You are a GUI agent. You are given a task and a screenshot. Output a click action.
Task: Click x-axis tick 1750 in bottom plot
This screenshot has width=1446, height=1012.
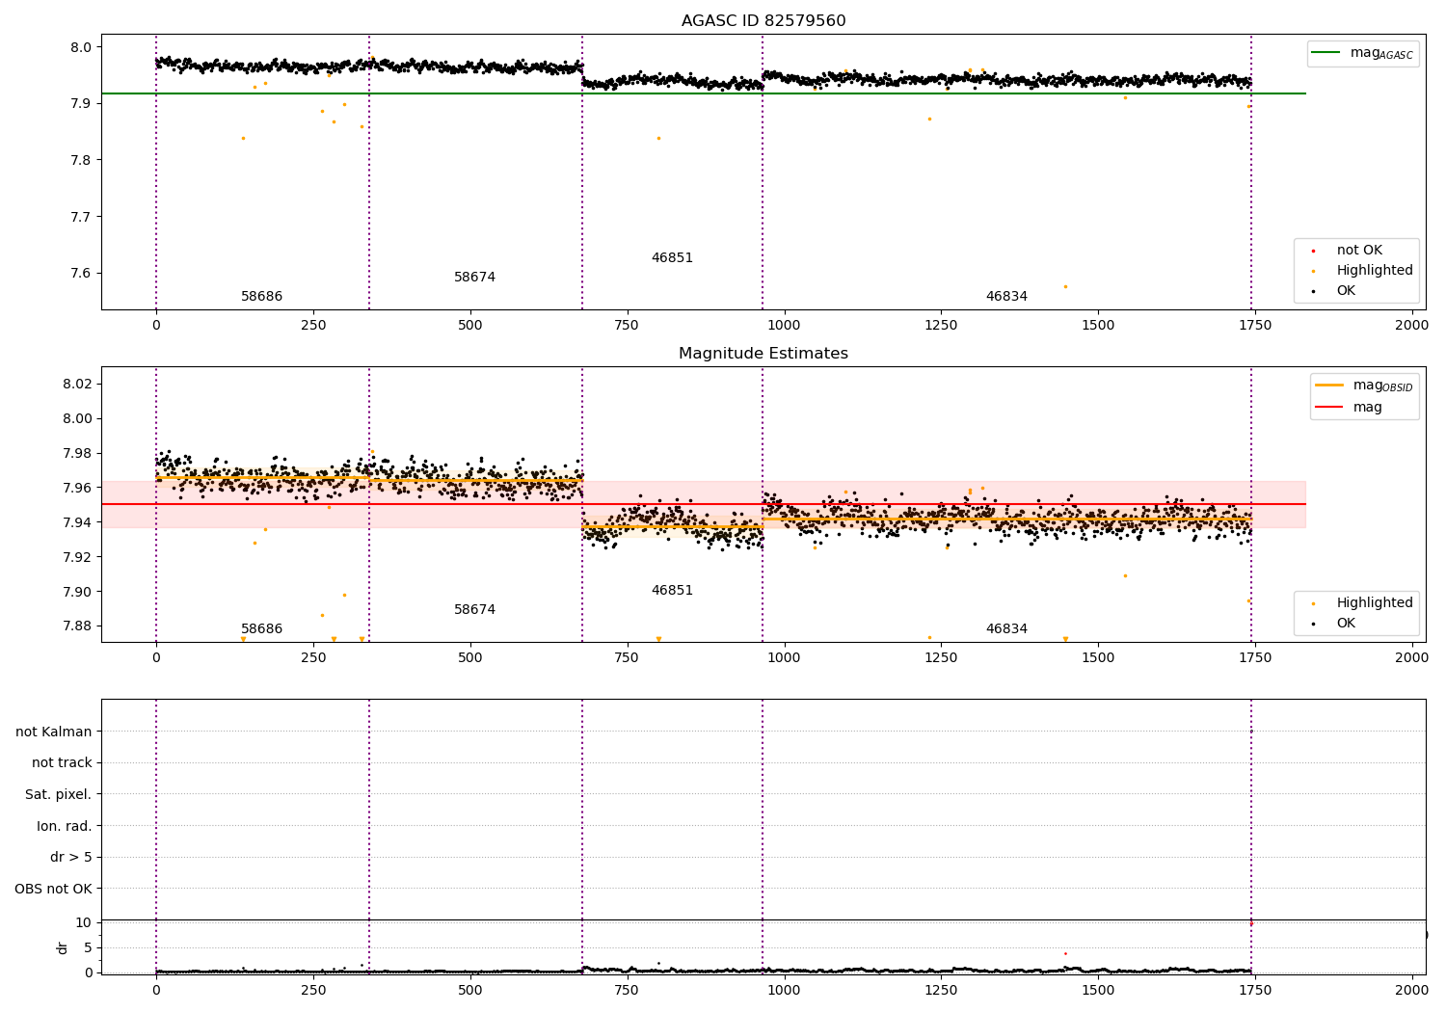[x=1255, y=990]
